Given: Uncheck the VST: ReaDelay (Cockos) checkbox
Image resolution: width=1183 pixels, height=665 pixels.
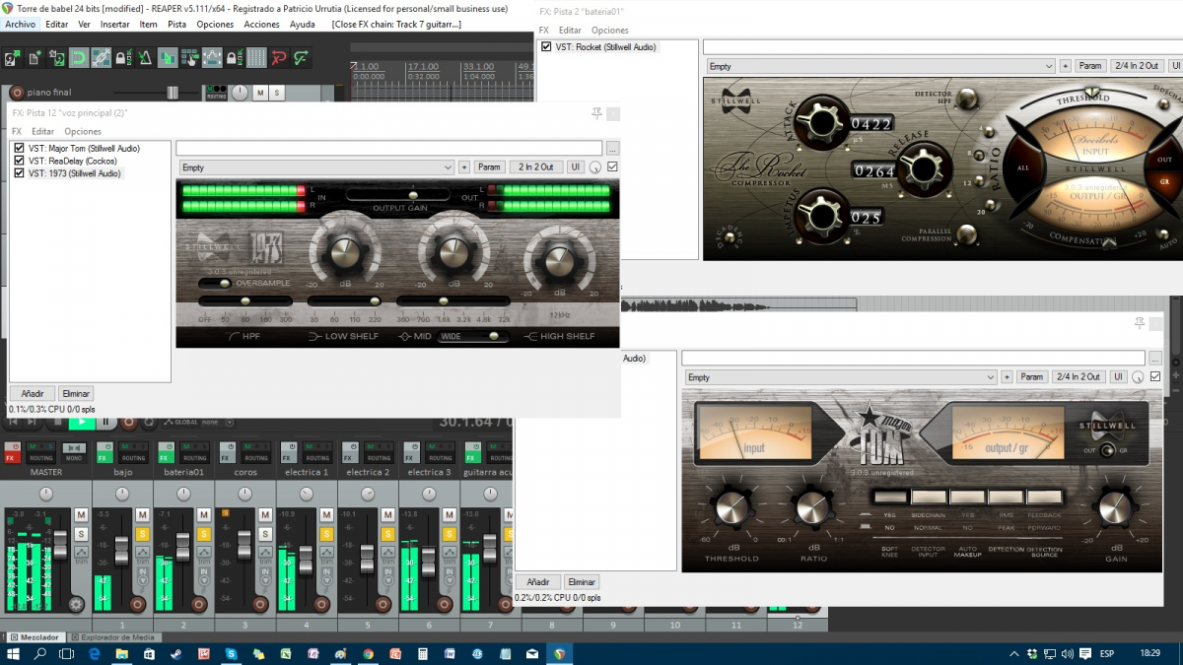Looking at the screenshot, I should pyautogui.click(x=18, y=161).
